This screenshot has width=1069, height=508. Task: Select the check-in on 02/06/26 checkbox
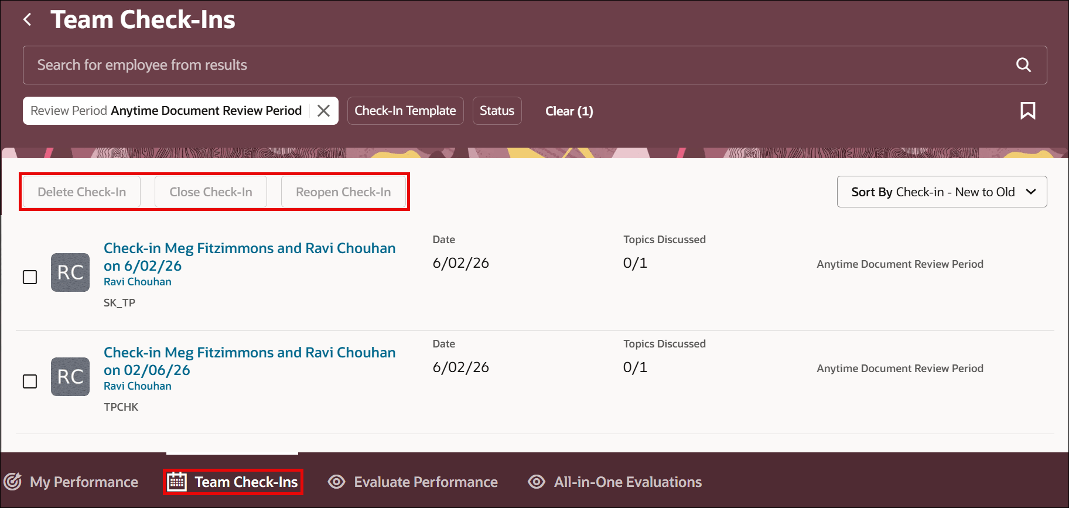coord(30,381)
